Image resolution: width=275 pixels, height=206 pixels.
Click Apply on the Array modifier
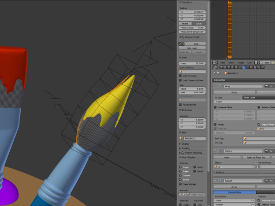[234, 92]
